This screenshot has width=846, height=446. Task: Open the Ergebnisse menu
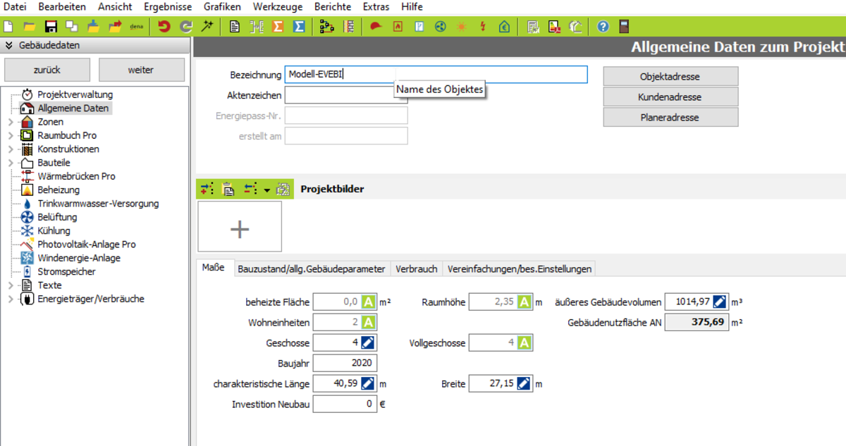(168, 7)
